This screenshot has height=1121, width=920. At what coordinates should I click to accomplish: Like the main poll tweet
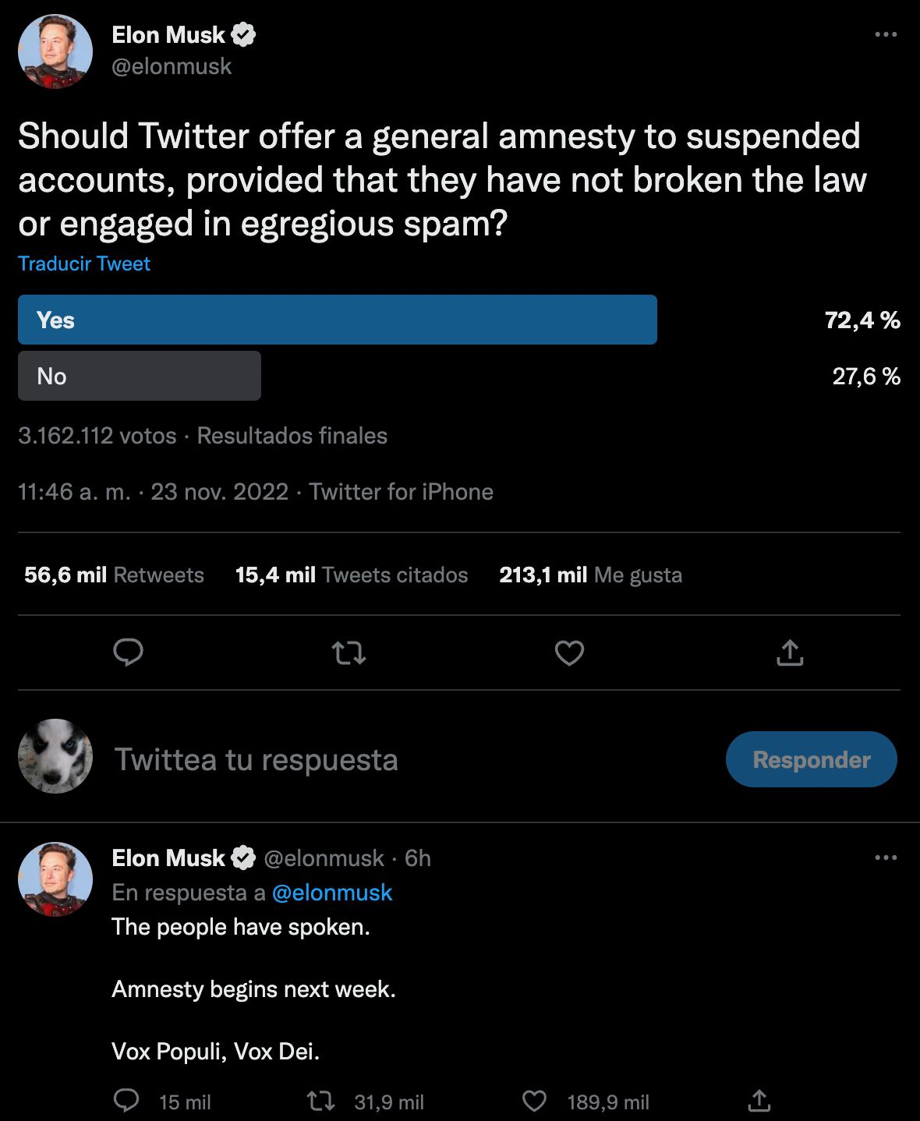pyautogui.click(x=569, y=652)
